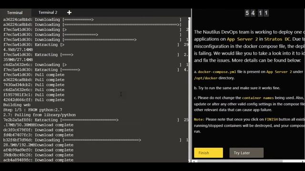Click the 'b32f6bf7d96d: Downloading' progress line
This screenshot has width=305, height=171.
(x=95, y=140)
